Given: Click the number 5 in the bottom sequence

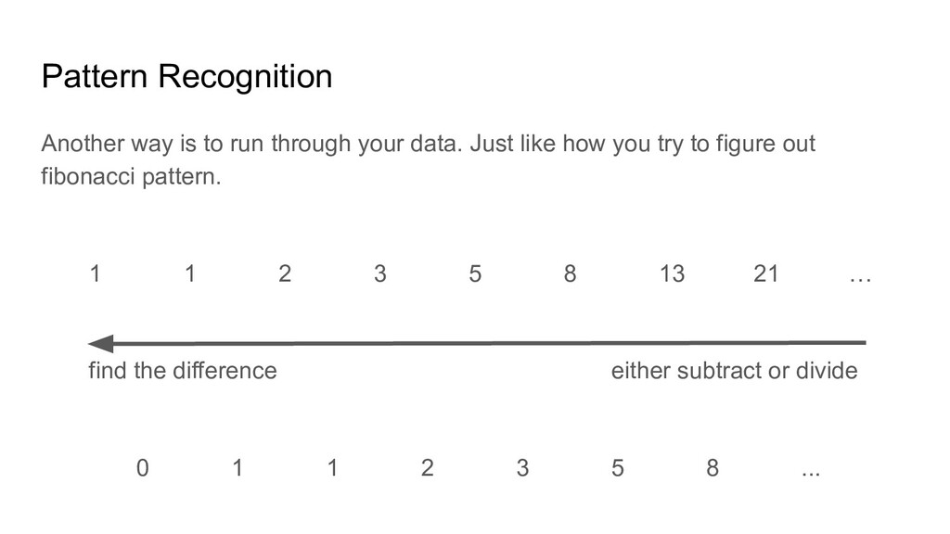Looking at the screenshot, I should pyautogui.click(x=617, y=468).
